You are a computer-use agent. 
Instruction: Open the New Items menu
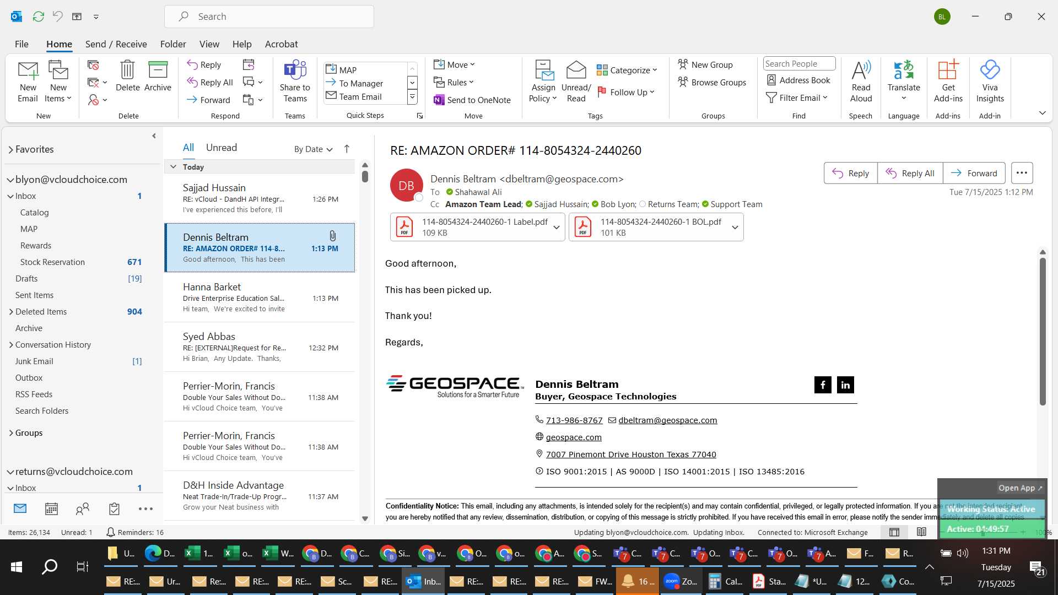coord(58,82)
